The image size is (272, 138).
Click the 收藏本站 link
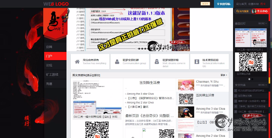click(254, 4)
